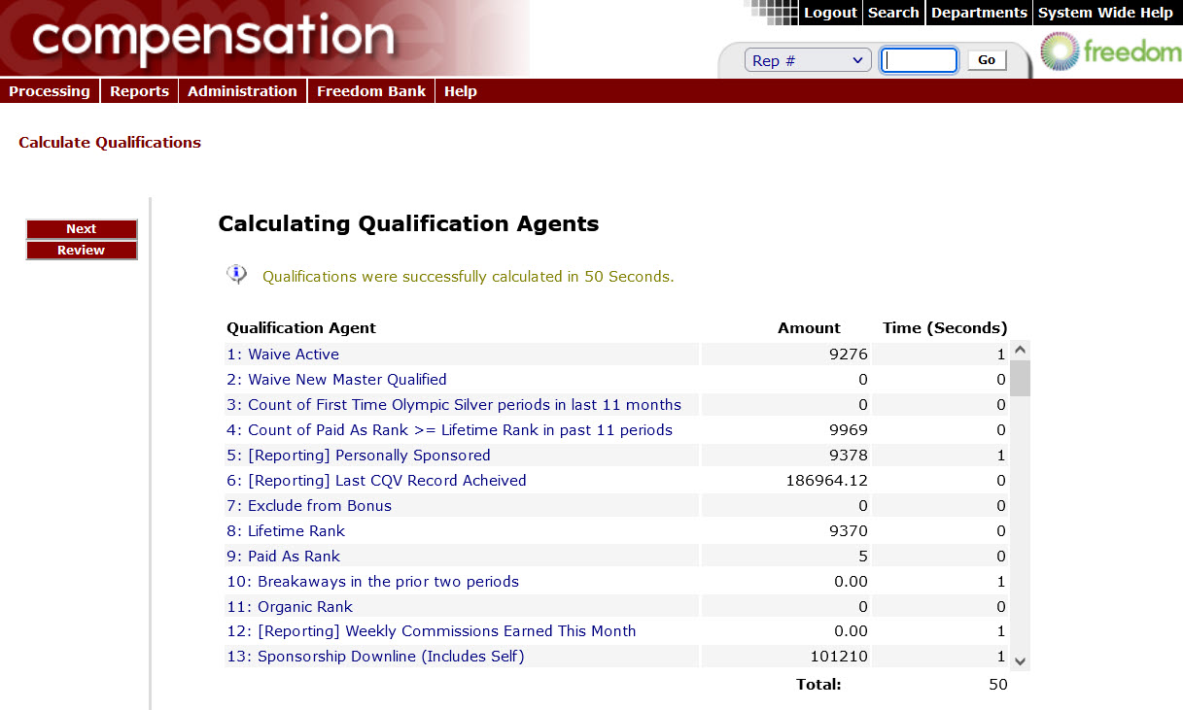Open System Wide Help link

tap(1105, 13)
